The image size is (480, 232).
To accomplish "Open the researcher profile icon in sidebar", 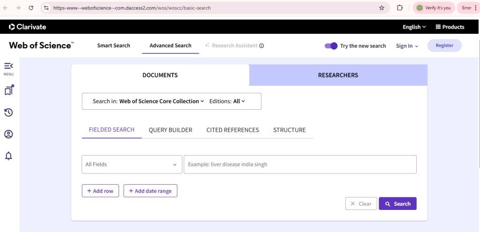I will pos(8,134).
